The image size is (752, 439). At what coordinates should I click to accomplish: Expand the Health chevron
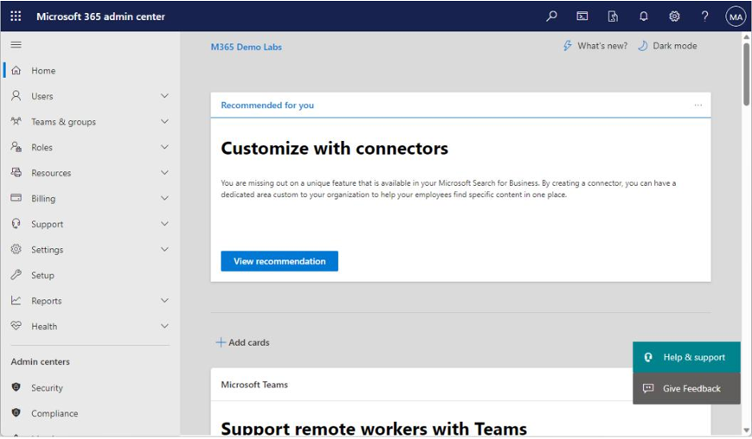pos(164,326)
